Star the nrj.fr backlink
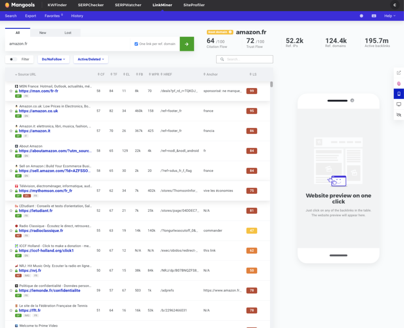Screen dimensions: 404x328 pos(11,271)
